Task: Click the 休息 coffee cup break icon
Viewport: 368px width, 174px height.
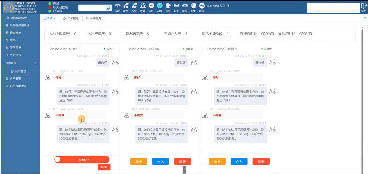Action: pos(168,6)
